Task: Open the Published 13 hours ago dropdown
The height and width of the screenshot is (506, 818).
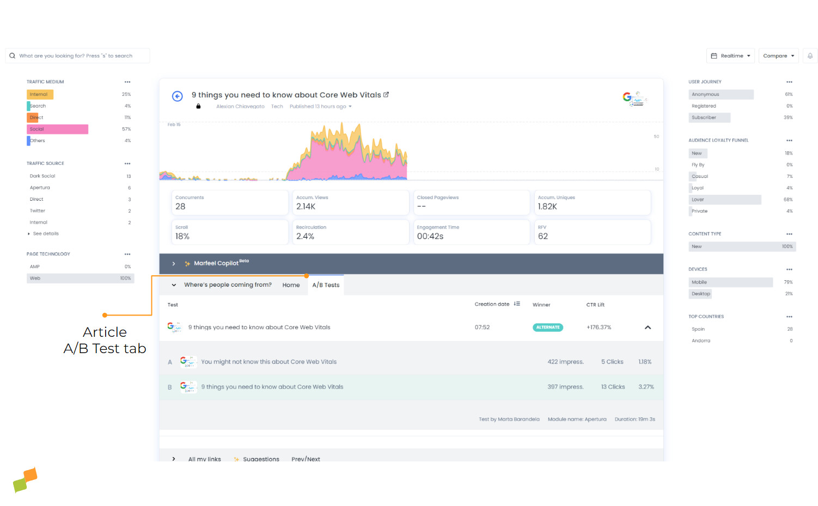Action: coord(320,106)
